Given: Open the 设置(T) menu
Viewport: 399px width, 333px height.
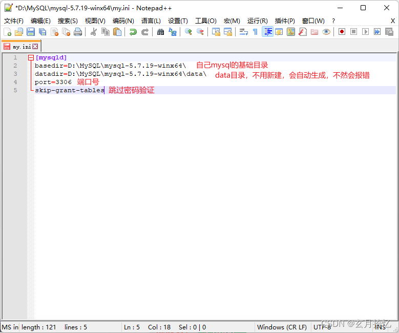Looking at the screenshot, I should click(x=178, y=21).
